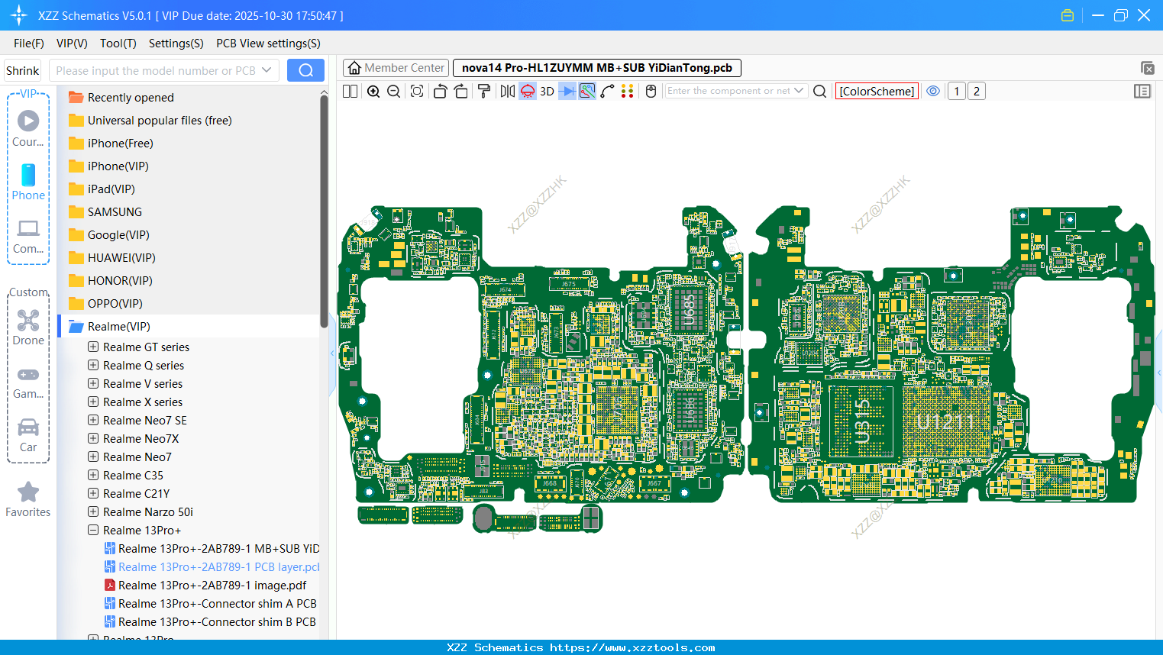Select the Computer category icon
Viewport: 1163px width, 655px height.
pos(28,236)
